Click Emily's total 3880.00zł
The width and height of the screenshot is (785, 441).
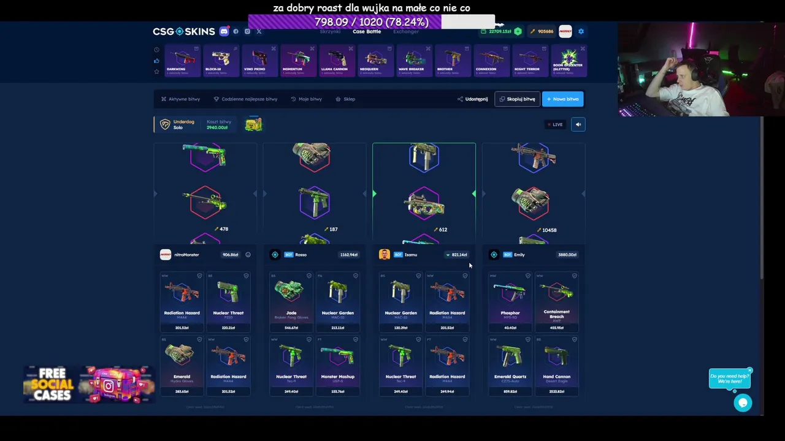pyautogui.click(x=567, y=255)
